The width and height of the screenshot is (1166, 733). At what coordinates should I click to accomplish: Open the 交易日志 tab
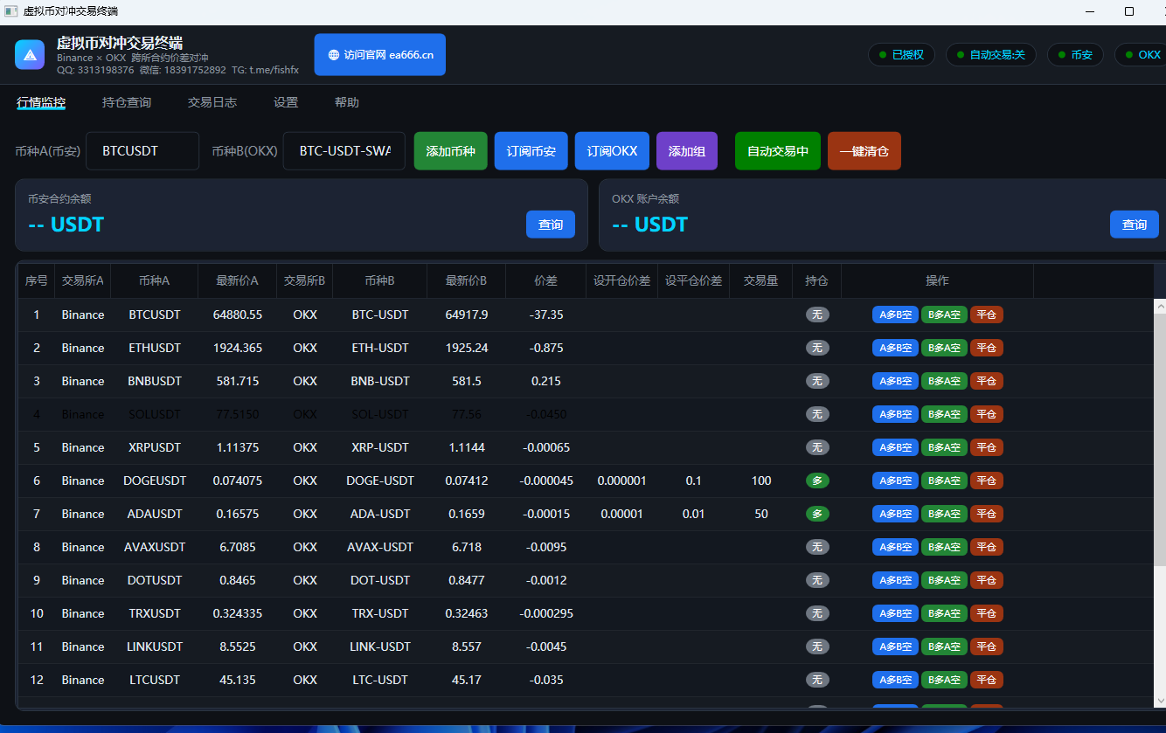pyautogui.click(x=212, y=102)
